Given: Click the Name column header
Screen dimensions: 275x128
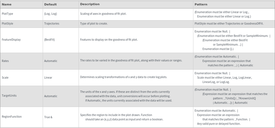Looking at the screenshot, I should point(7,4).
